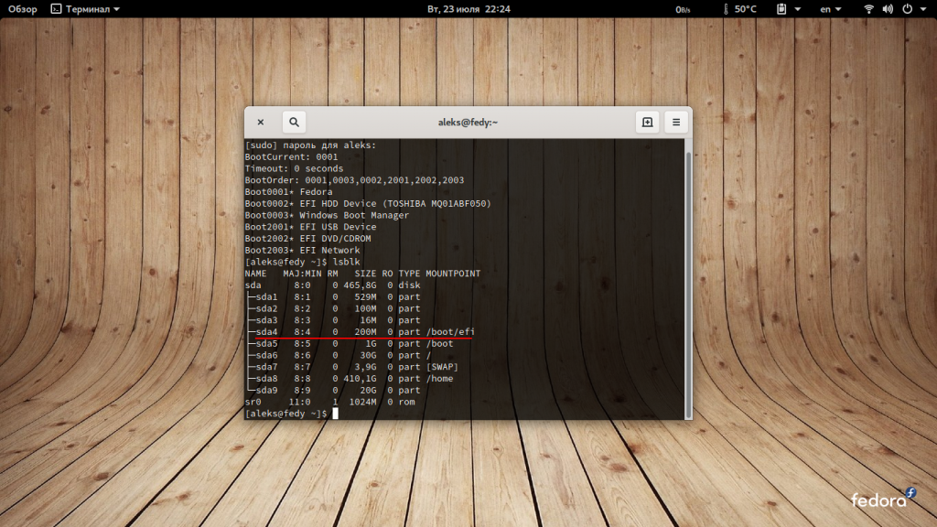Open the clock and calendar panel
Screen dimensions: 937x527
(468, 9)
